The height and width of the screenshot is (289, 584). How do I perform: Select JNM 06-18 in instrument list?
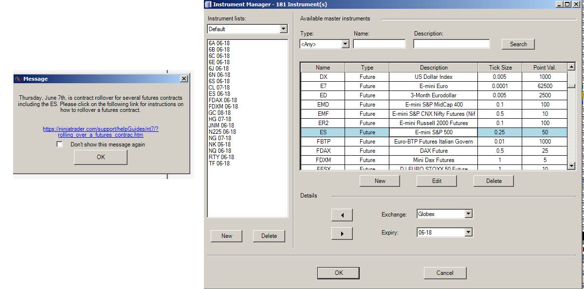(x=221, y=126)
